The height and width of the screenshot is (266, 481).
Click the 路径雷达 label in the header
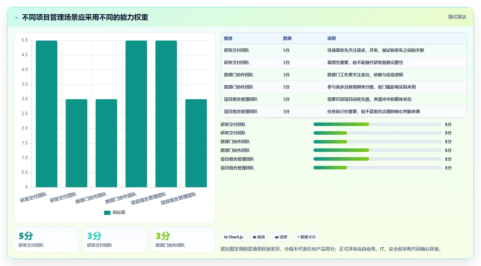click(x=457, y=17)
